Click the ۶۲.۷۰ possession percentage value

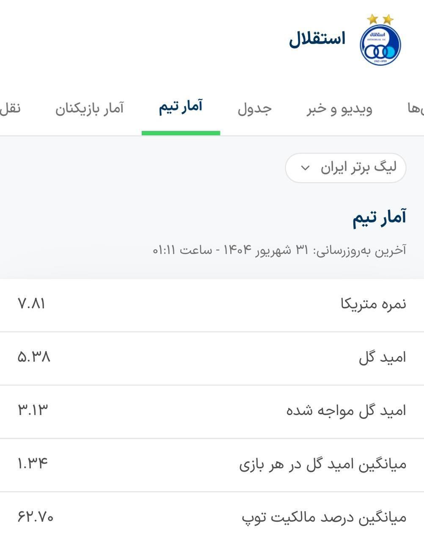tap(36, 517)
